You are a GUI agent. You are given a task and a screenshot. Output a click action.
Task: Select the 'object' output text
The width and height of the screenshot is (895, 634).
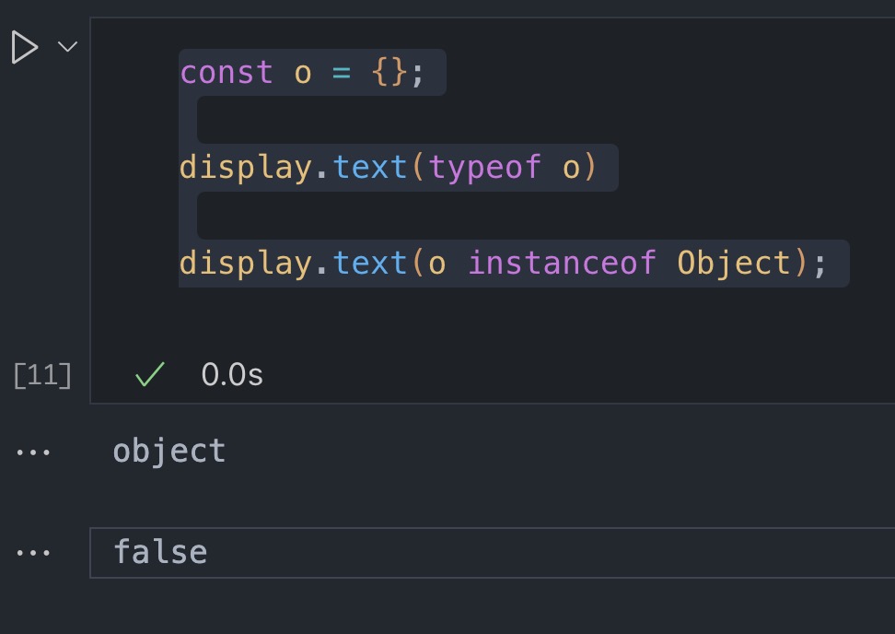click(169, 452)
